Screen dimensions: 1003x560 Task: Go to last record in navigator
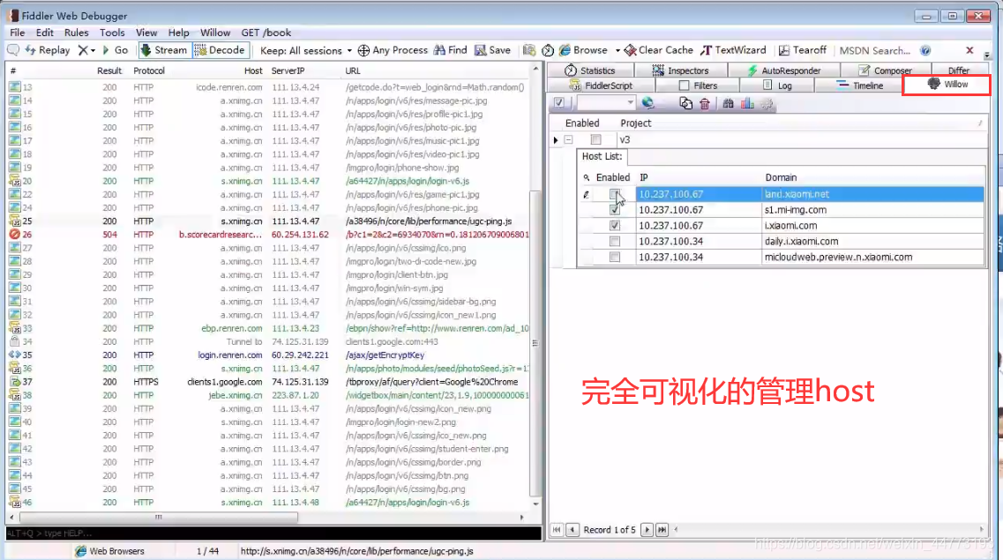pos(662,530)
